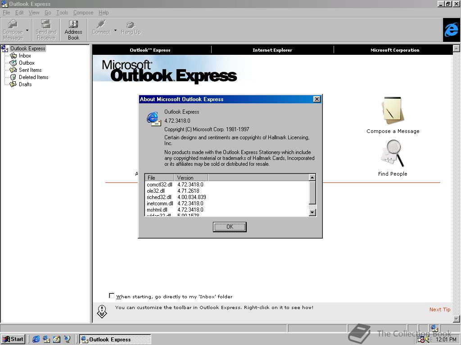This screenshot has width=461, height=345.
Task: Click the Compose a Message label
Action: (x=393, y=131)
